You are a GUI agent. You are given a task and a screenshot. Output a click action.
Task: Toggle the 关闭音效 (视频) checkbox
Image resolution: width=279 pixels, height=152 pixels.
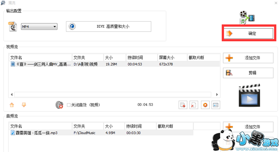[x=69, y=105]
